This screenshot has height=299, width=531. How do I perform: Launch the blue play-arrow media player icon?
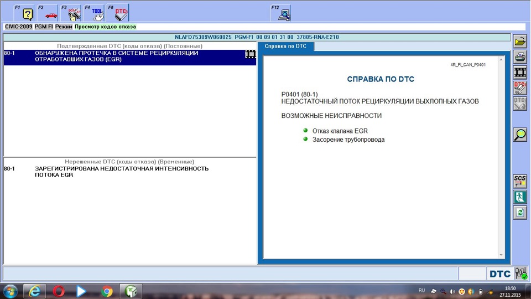81,292
